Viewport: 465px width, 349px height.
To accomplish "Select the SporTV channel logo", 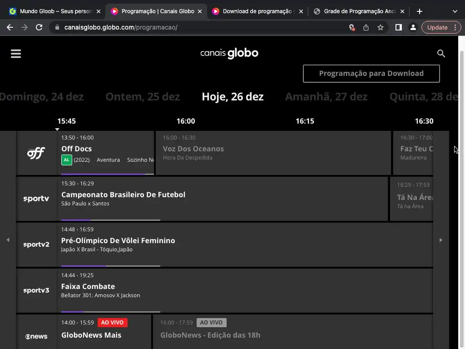I will point(36,199).
